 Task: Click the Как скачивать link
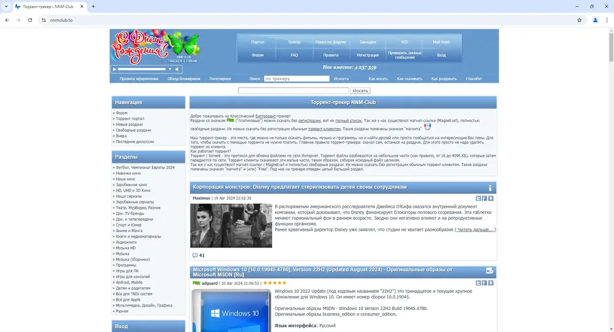[410, 78]
